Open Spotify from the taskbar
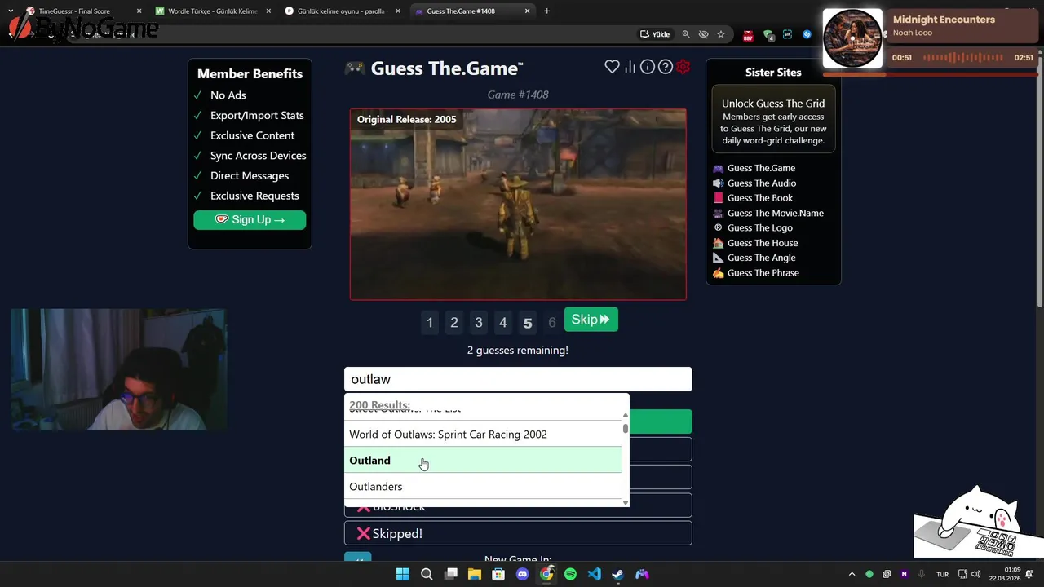This screenshot has height=587, width=1044. (x=570, y=574)
